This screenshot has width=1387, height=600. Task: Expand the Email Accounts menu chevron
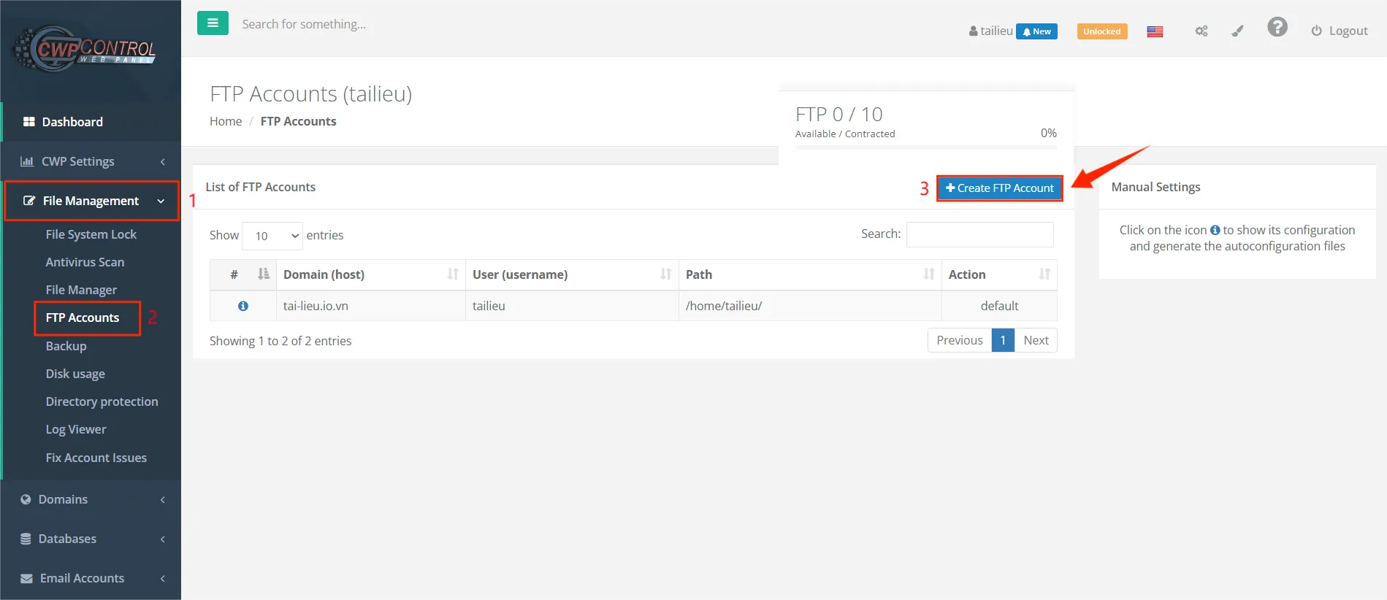point(163,579)
